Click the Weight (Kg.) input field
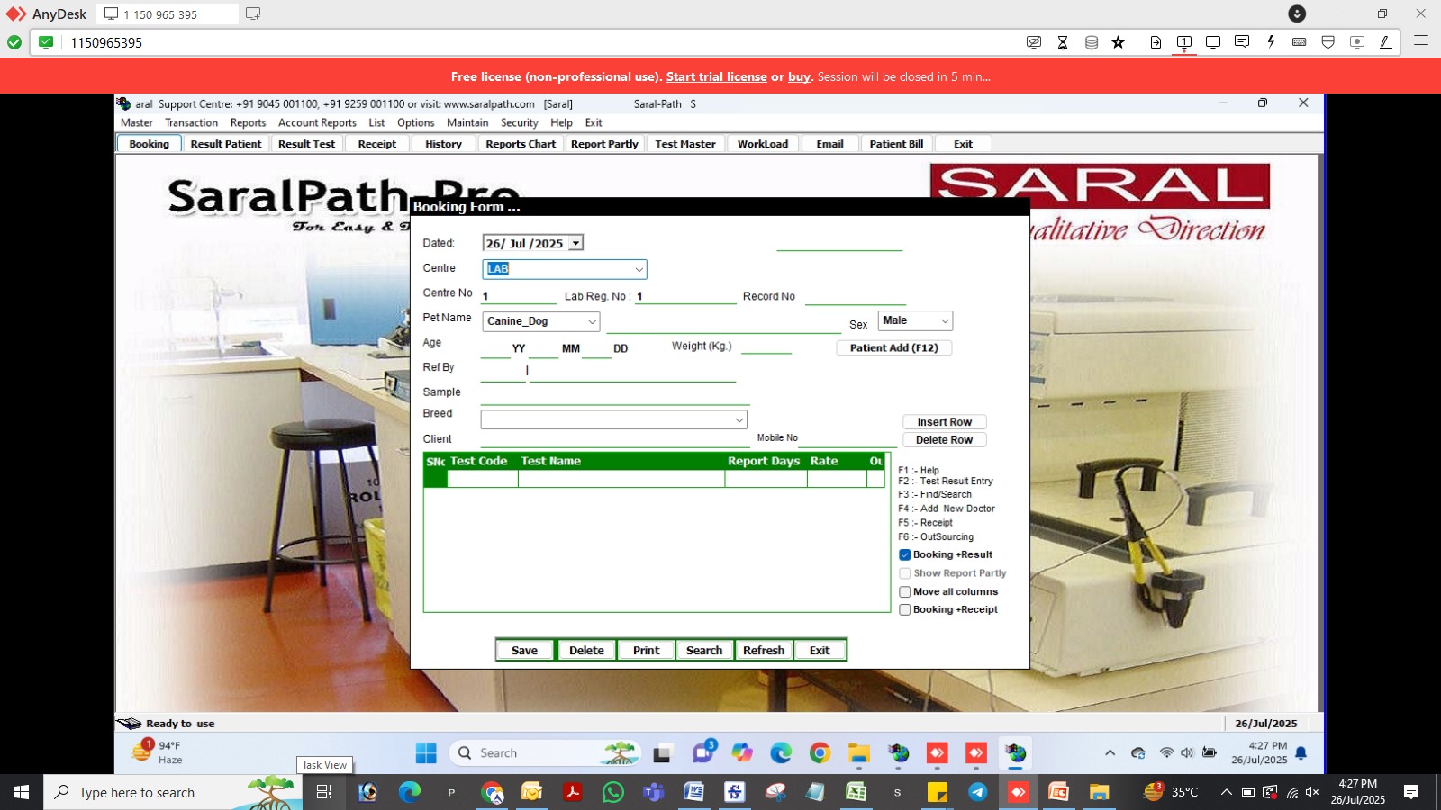 (766, 346)
